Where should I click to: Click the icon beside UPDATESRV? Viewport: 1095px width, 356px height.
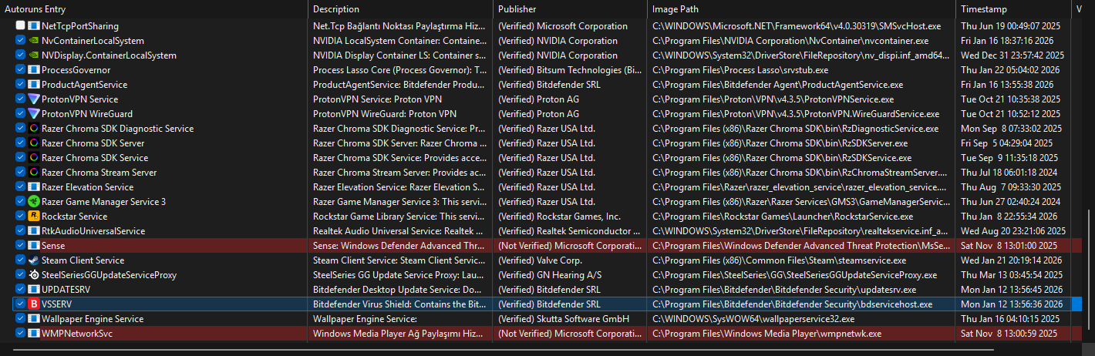pyautogui.click(x=33, y=290)
